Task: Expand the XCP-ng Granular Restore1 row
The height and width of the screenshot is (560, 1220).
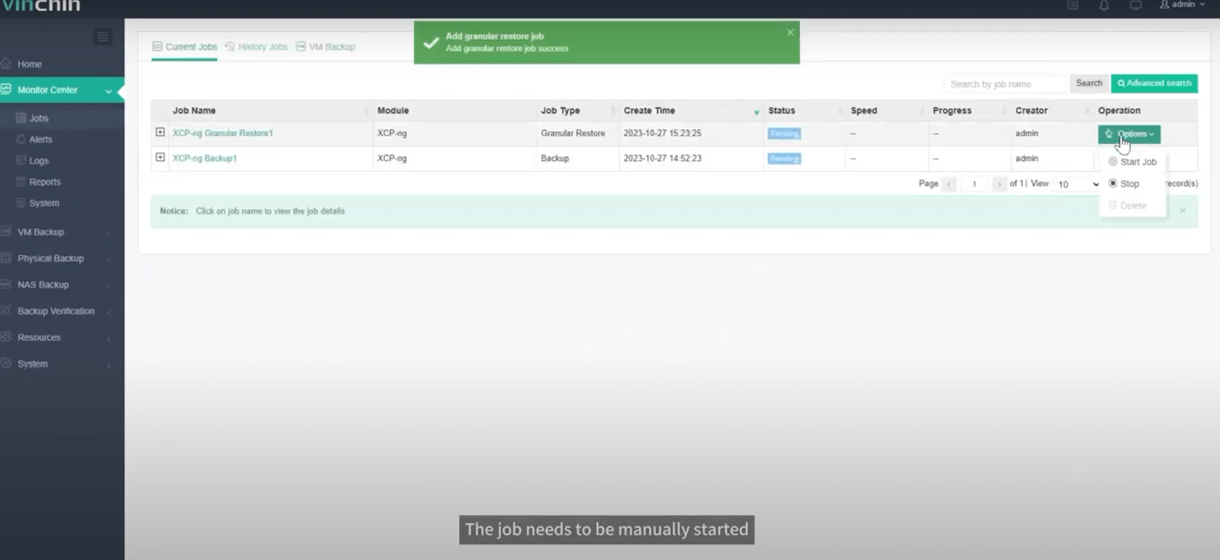Action: pos(160,132)
